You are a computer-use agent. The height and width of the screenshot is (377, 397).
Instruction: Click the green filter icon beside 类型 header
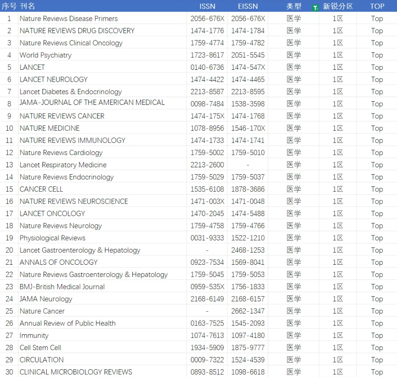click(x=315, y=7)
